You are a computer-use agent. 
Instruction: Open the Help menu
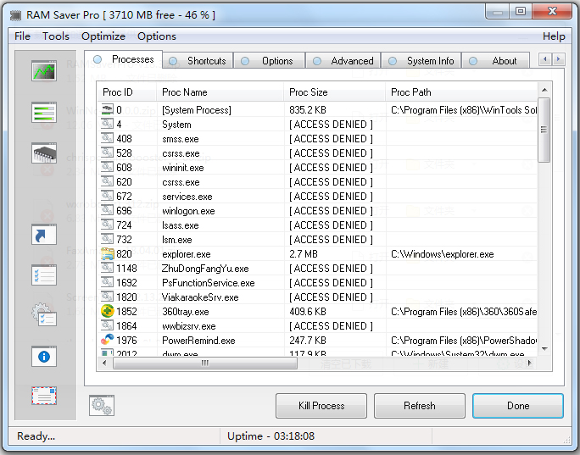point(554,36)
